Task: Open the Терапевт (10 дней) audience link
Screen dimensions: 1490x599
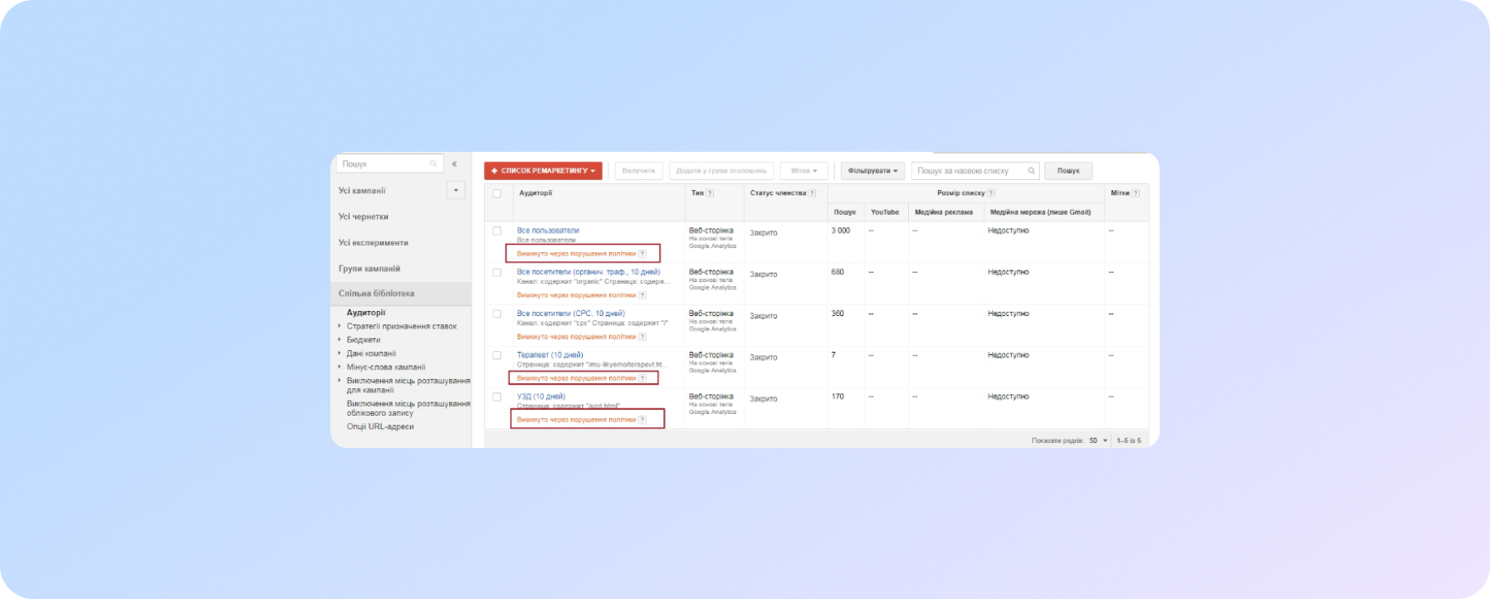Action: pyautogui.click(x=550, y=355)
